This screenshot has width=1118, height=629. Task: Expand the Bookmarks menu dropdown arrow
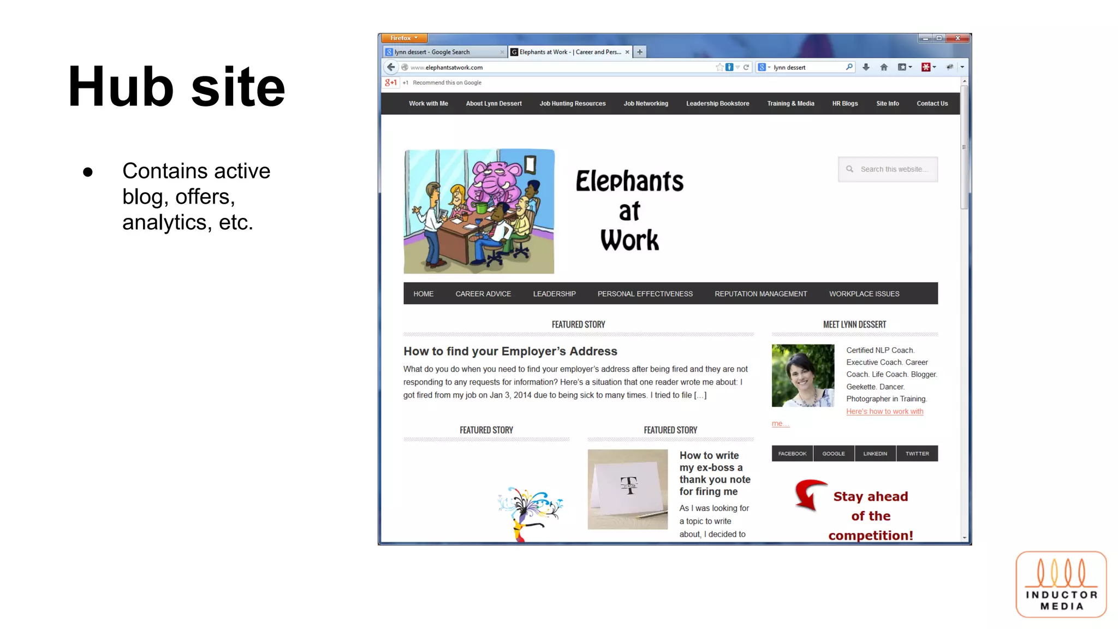pos(910,67)
